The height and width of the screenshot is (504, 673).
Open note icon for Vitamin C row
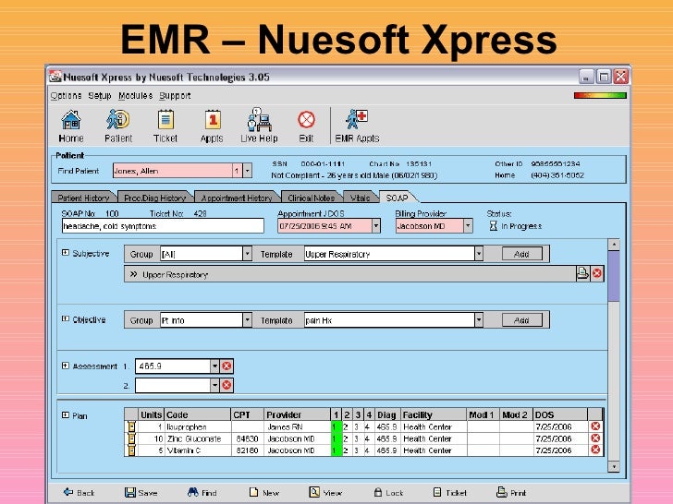(x=131, y=450)
